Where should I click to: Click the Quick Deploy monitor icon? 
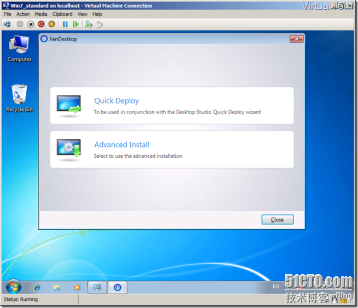69,105
